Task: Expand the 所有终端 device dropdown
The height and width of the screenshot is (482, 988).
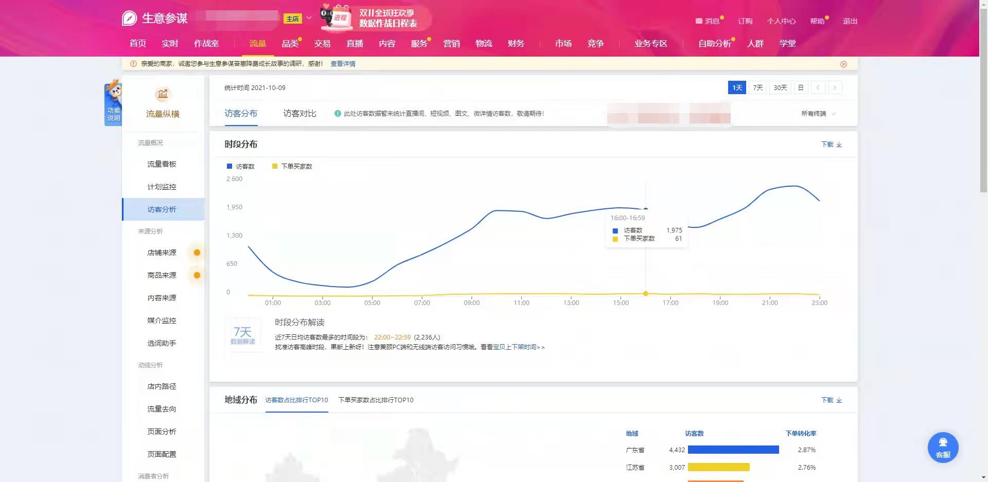Action: coord(818,114)
